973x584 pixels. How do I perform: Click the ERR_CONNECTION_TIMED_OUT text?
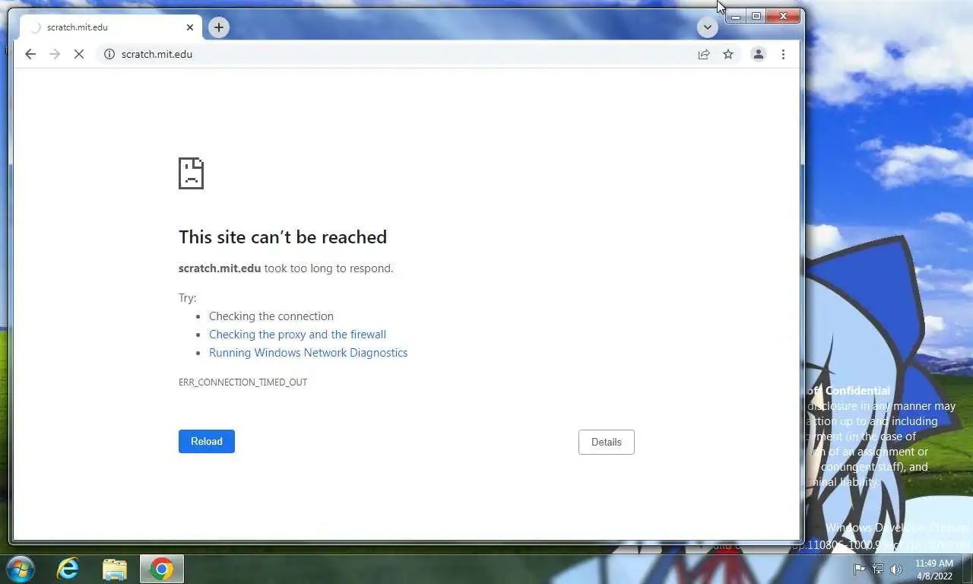coord(242,382)
